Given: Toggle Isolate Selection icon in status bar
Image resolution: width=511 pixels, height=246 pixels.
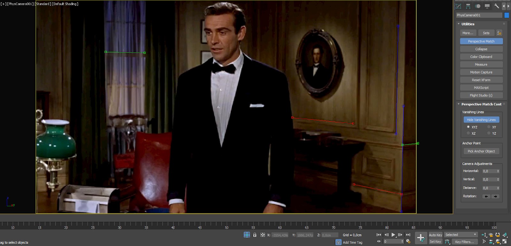Looking at the screenshot, I should click(x=247, y=235).
